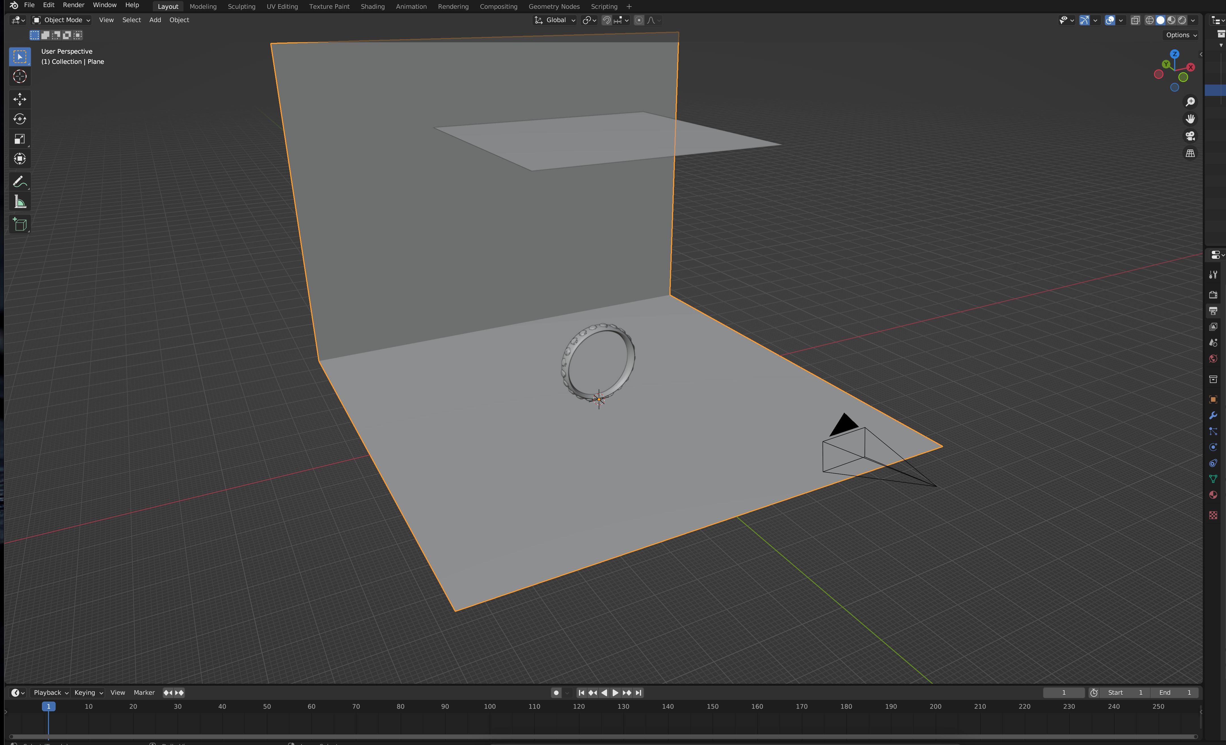
Task: Switch perspective/orthographic with grid icon
Action: pyautogui.click(x=1190, y=153)
